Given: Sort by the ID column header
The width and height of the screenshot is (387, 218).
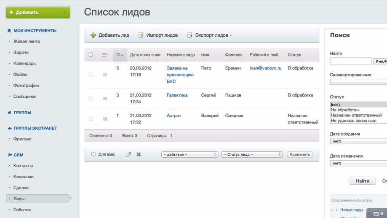Looking at the screenshot, I should [x=120, y=55].
